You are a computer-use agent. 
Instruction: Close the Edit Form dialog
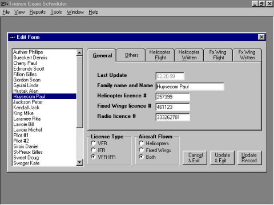coord(261,37)
